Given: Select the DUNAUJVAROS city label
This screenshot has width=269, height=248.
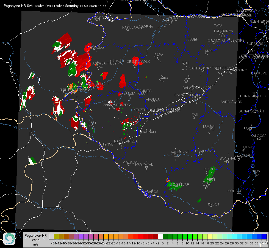Looking at the screenshot, I should 253,96.
